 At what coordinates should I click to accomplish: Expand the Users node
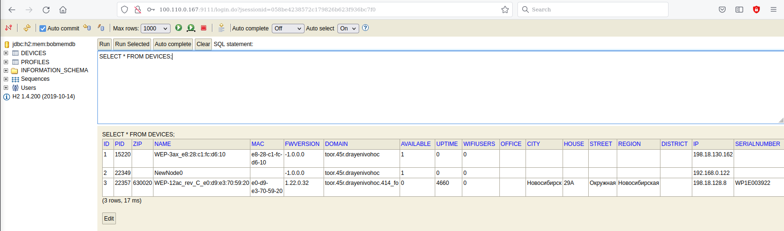6,87
